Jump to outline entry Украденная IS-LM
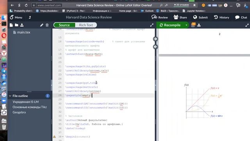Viewport: 250px width, 141px height. (25, 102)
